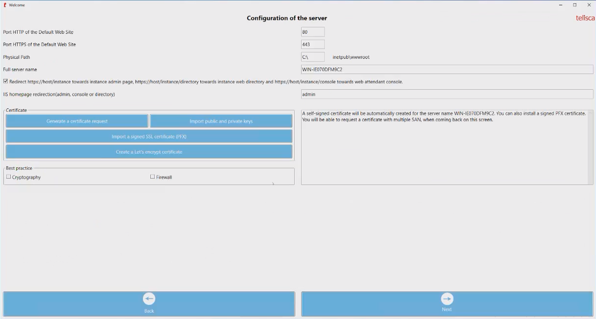
Task: Enable the Cryptography best practice checkbox
Action: coord(9,177)
